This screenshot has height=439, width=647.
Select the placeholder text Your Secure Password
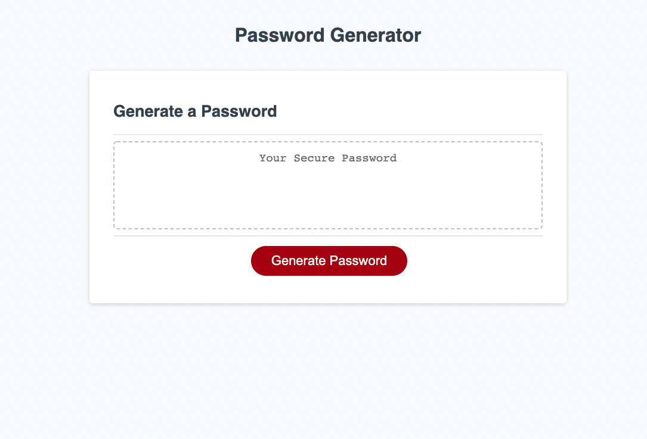tap(327, 158)
